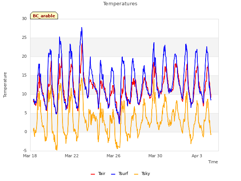Click the Temperatures chart title

[120, 4]
